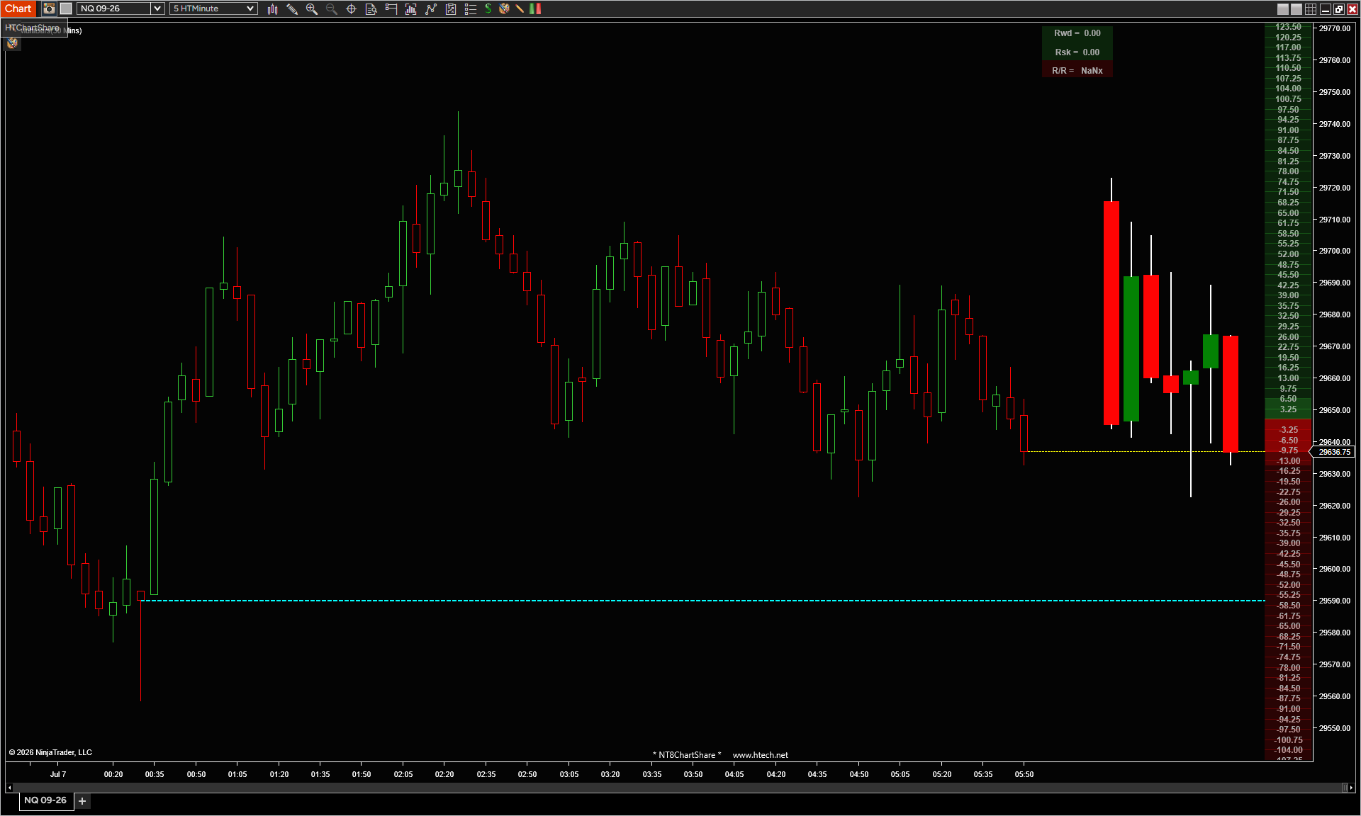
Task: Click the orange pencil icon in toolbar
Action: pyautogui.click(x=520, y=8)
